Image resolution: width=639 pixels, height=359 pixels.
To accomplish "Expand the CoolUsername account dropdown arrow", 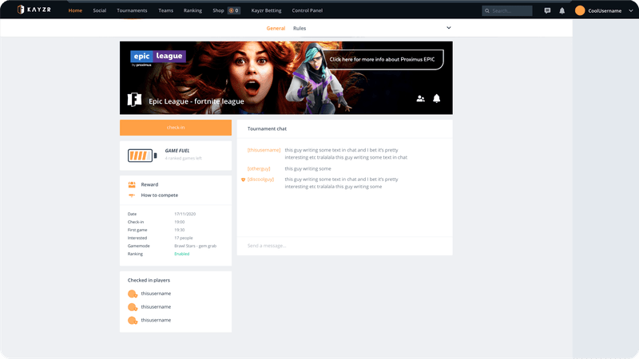I will pyautogui.click(x=631, y=10).
